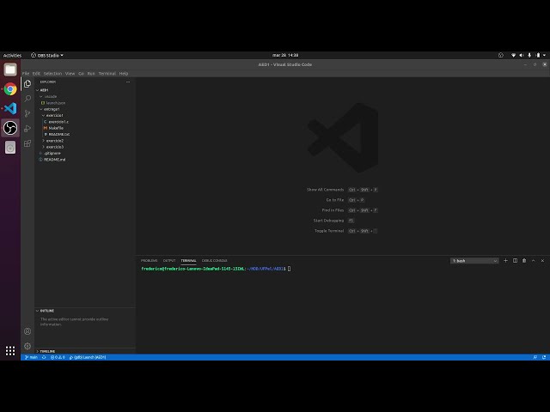This screenshot has width=550, height=412.
Task: Switch to the Problems tab
Action: point(149,261)
